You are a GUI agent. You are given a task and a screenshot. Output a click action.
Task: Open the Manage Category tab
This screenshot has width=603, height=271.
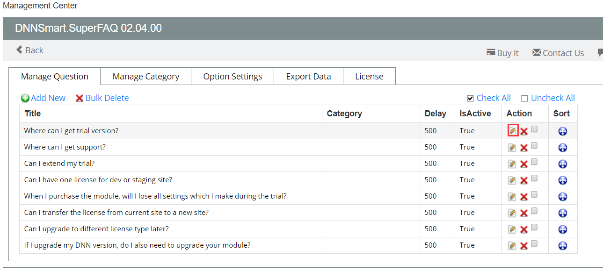click(x=146, y=77)
